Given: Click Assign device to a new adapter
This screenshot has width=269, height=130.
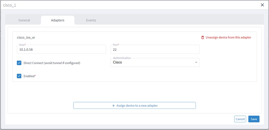Looking at the screenshot, I should (x=135, y=106).
